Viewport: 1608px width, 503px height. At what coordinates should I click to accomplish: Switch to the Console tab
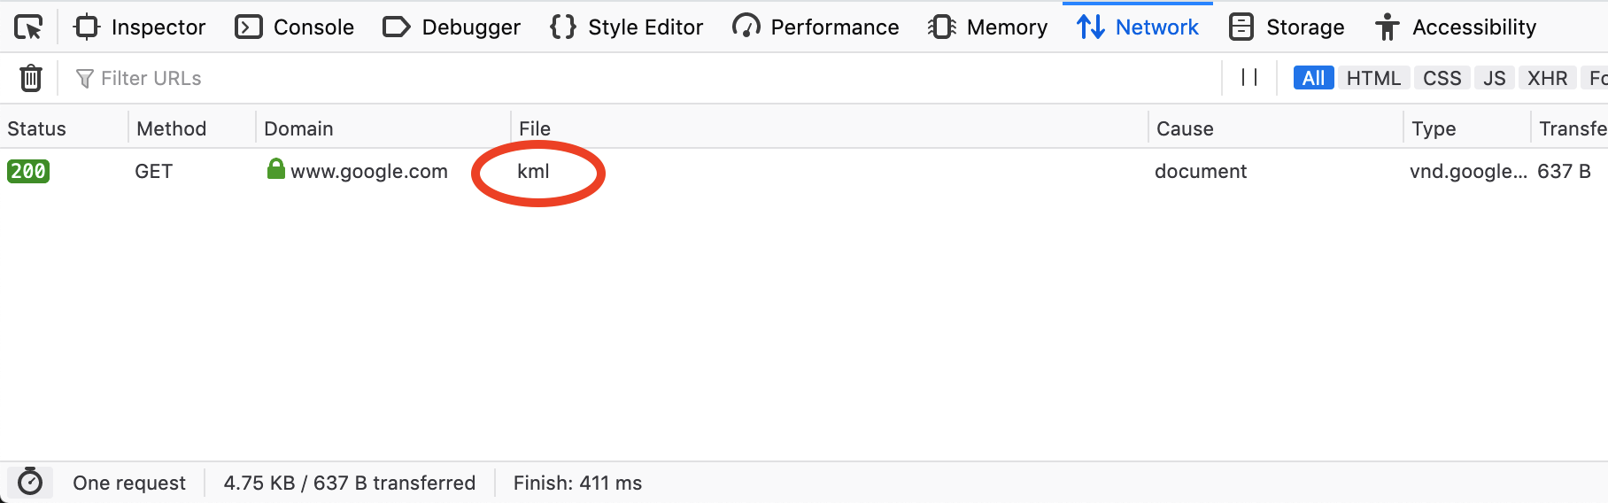295,27
